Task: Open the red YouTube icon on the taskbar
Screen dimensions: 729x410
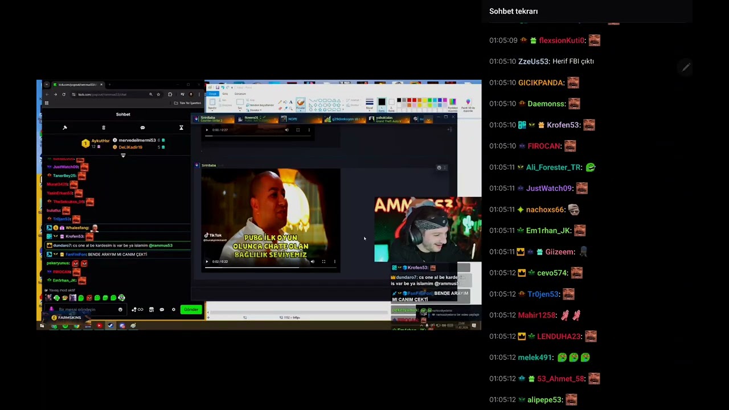Action: click(99, 325)
